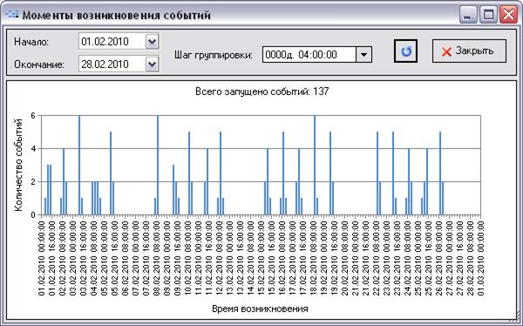The image size is (523, 326).
Task: Open the Начало date dropdown
Action: pos(152,42)
